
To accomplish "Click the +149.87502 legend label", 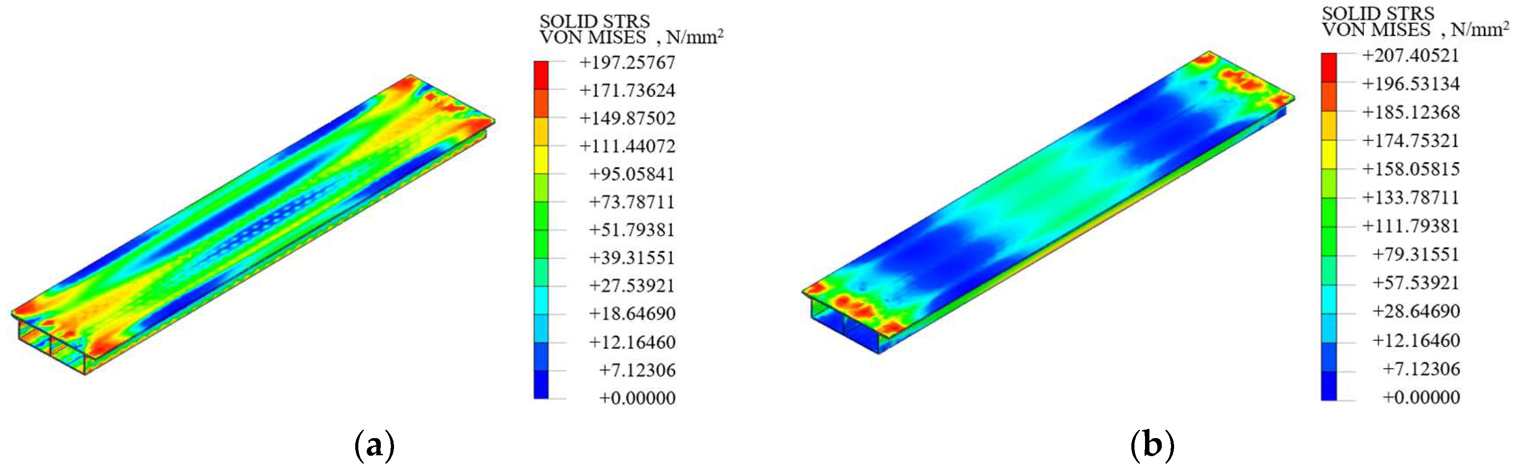I will 627,118.
